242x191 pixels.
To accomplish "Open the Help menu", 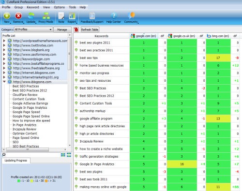I will pyautogui.click(x=83, y=7).
